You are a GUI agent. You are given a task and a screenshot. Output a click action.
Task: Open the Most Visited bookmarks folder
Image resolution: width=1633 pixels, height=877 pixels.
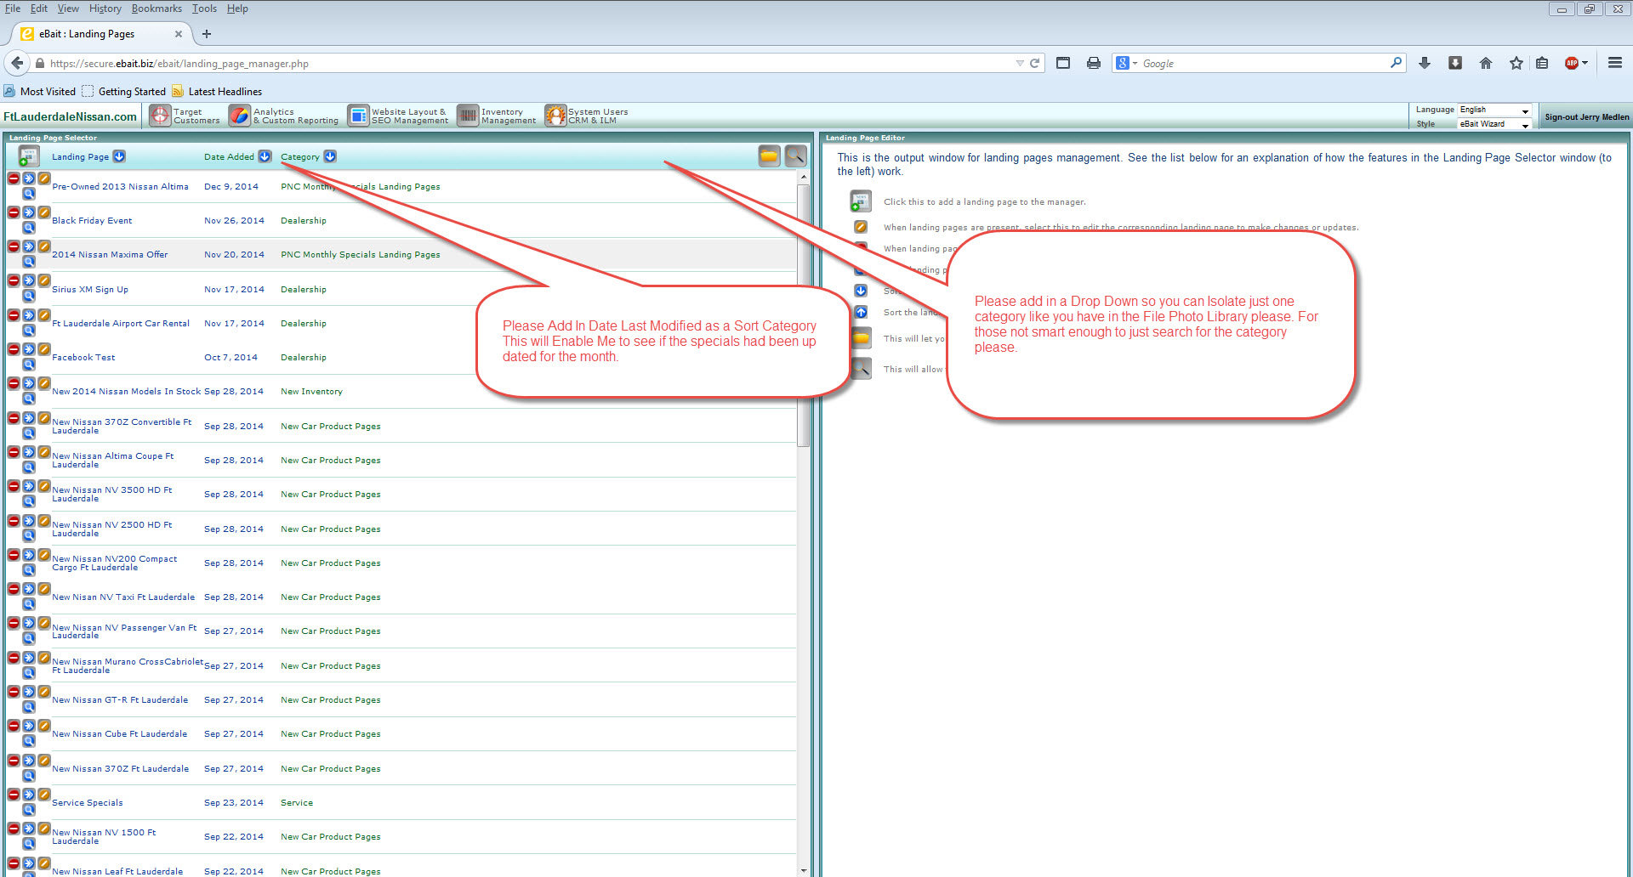39,92
